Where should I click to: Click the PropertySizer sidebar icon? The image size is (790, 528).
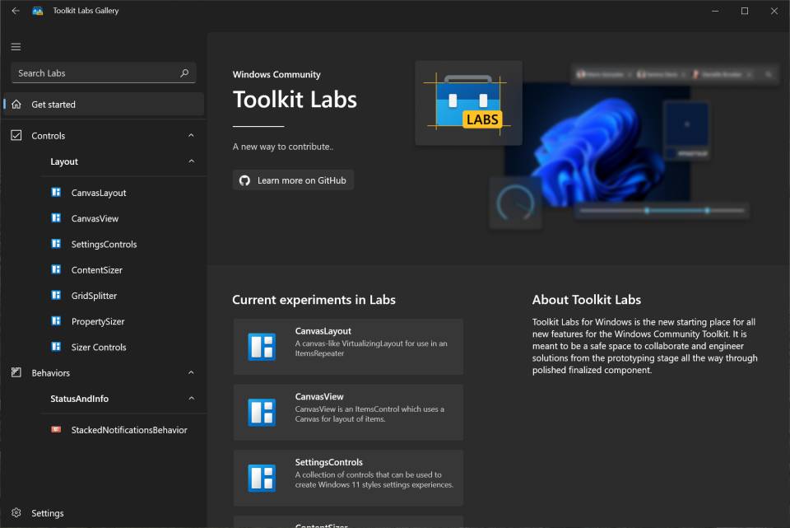56,321
